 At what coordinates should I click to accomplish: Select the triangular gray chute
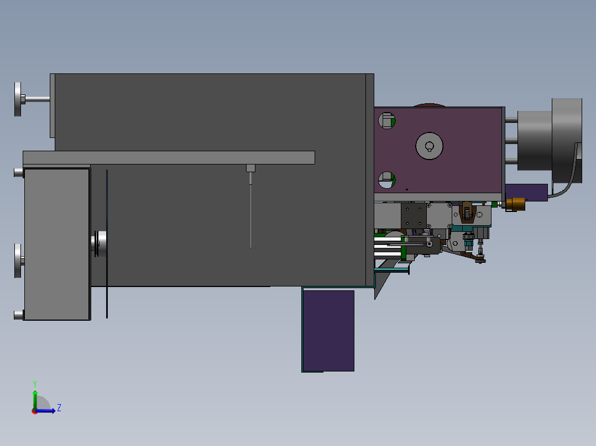point(382,281)
